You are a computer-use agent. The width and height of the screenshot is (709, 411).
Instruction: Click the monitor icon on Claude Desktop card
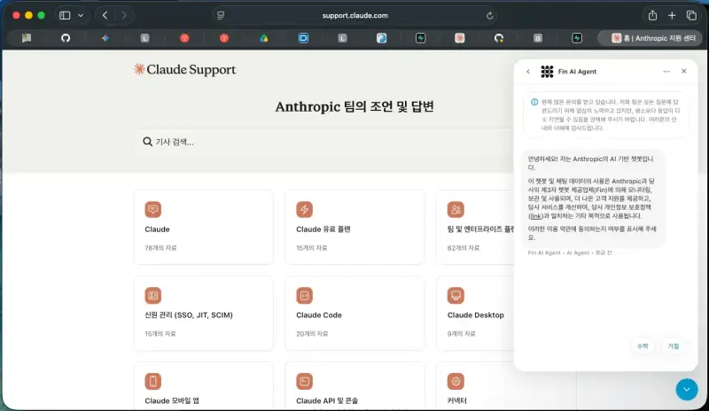click(456, 295)
